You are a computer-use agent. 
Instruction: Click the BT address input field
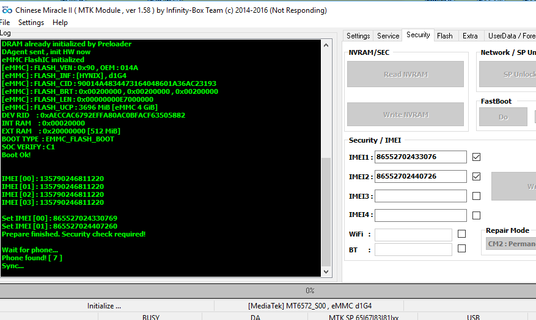coord(413,249)
